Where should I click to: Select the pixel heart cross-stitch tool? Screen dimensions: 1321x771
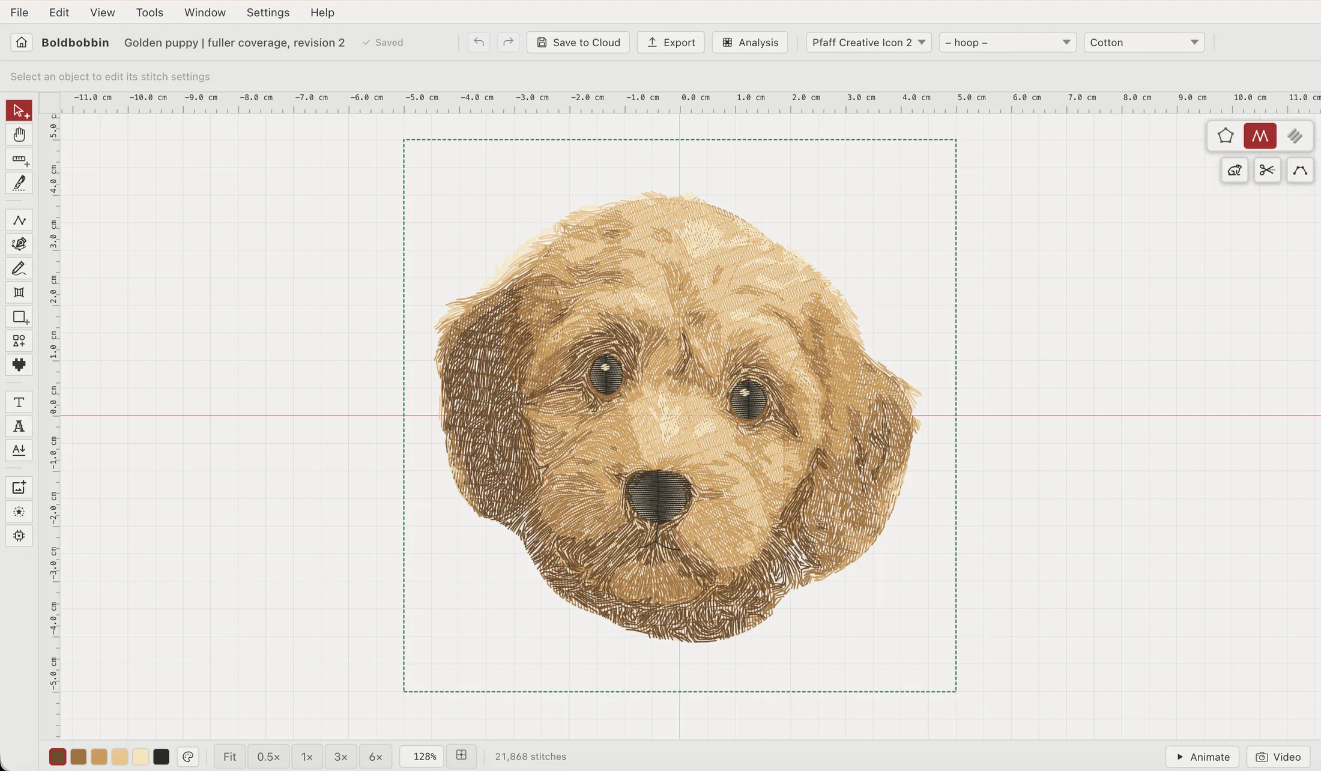(x=19, y=364)
